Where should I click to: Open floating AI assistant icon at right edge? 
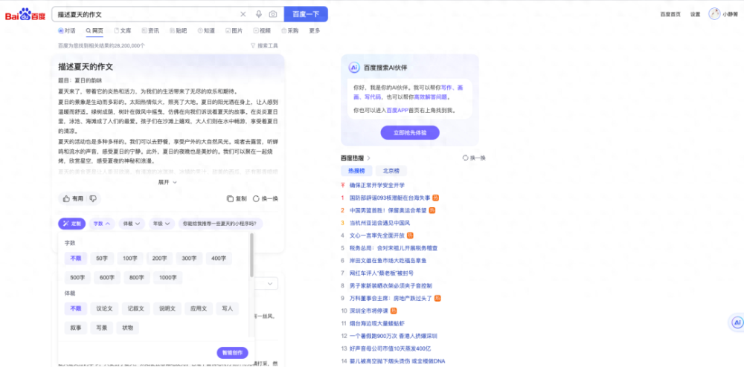pyautogui.click(x=737, y=322)
